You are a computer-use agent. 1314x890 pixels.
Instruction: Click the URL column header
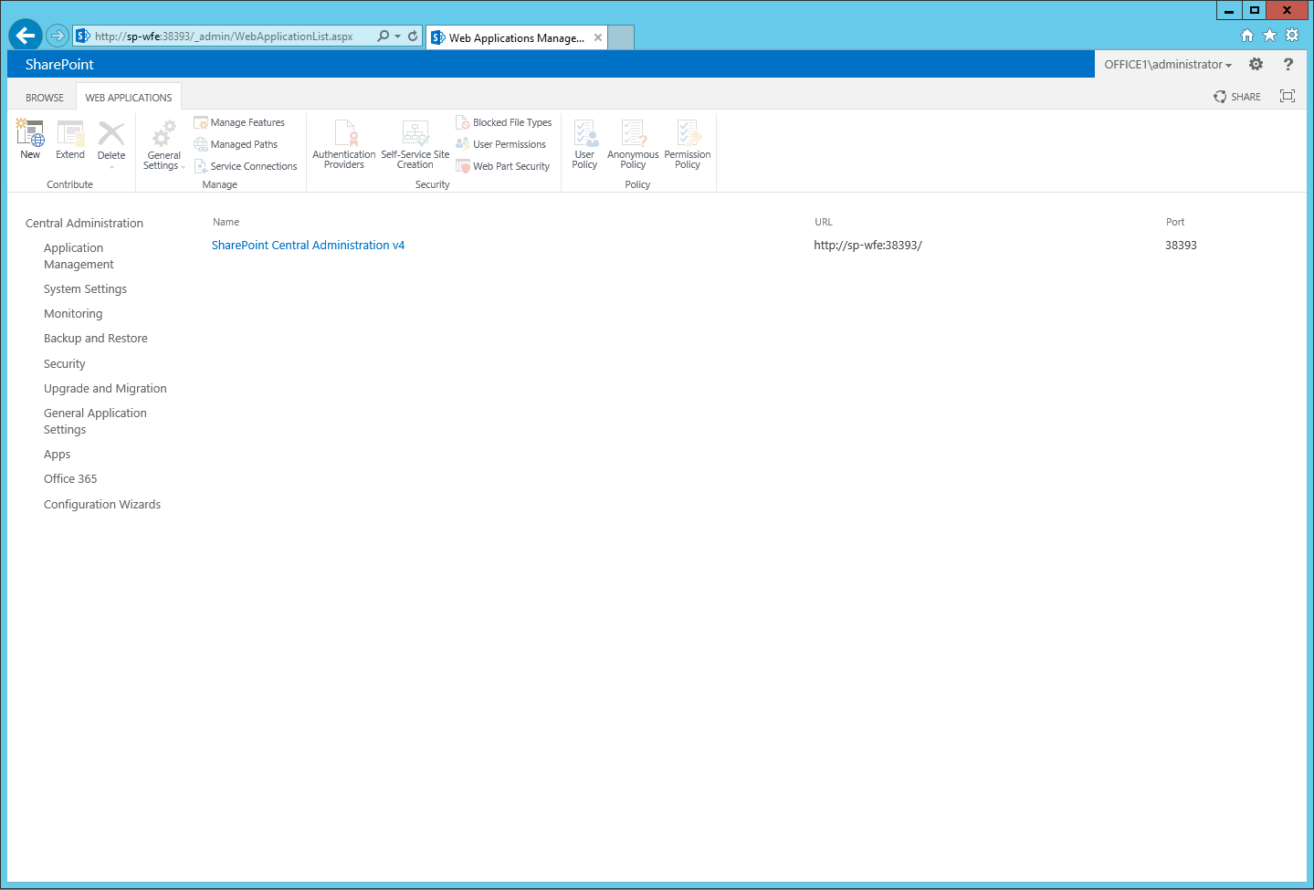[x=824, y=223]
